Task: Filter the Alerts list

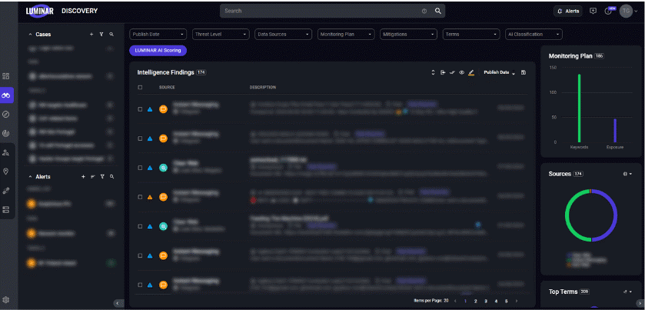Action: [102, 177]
